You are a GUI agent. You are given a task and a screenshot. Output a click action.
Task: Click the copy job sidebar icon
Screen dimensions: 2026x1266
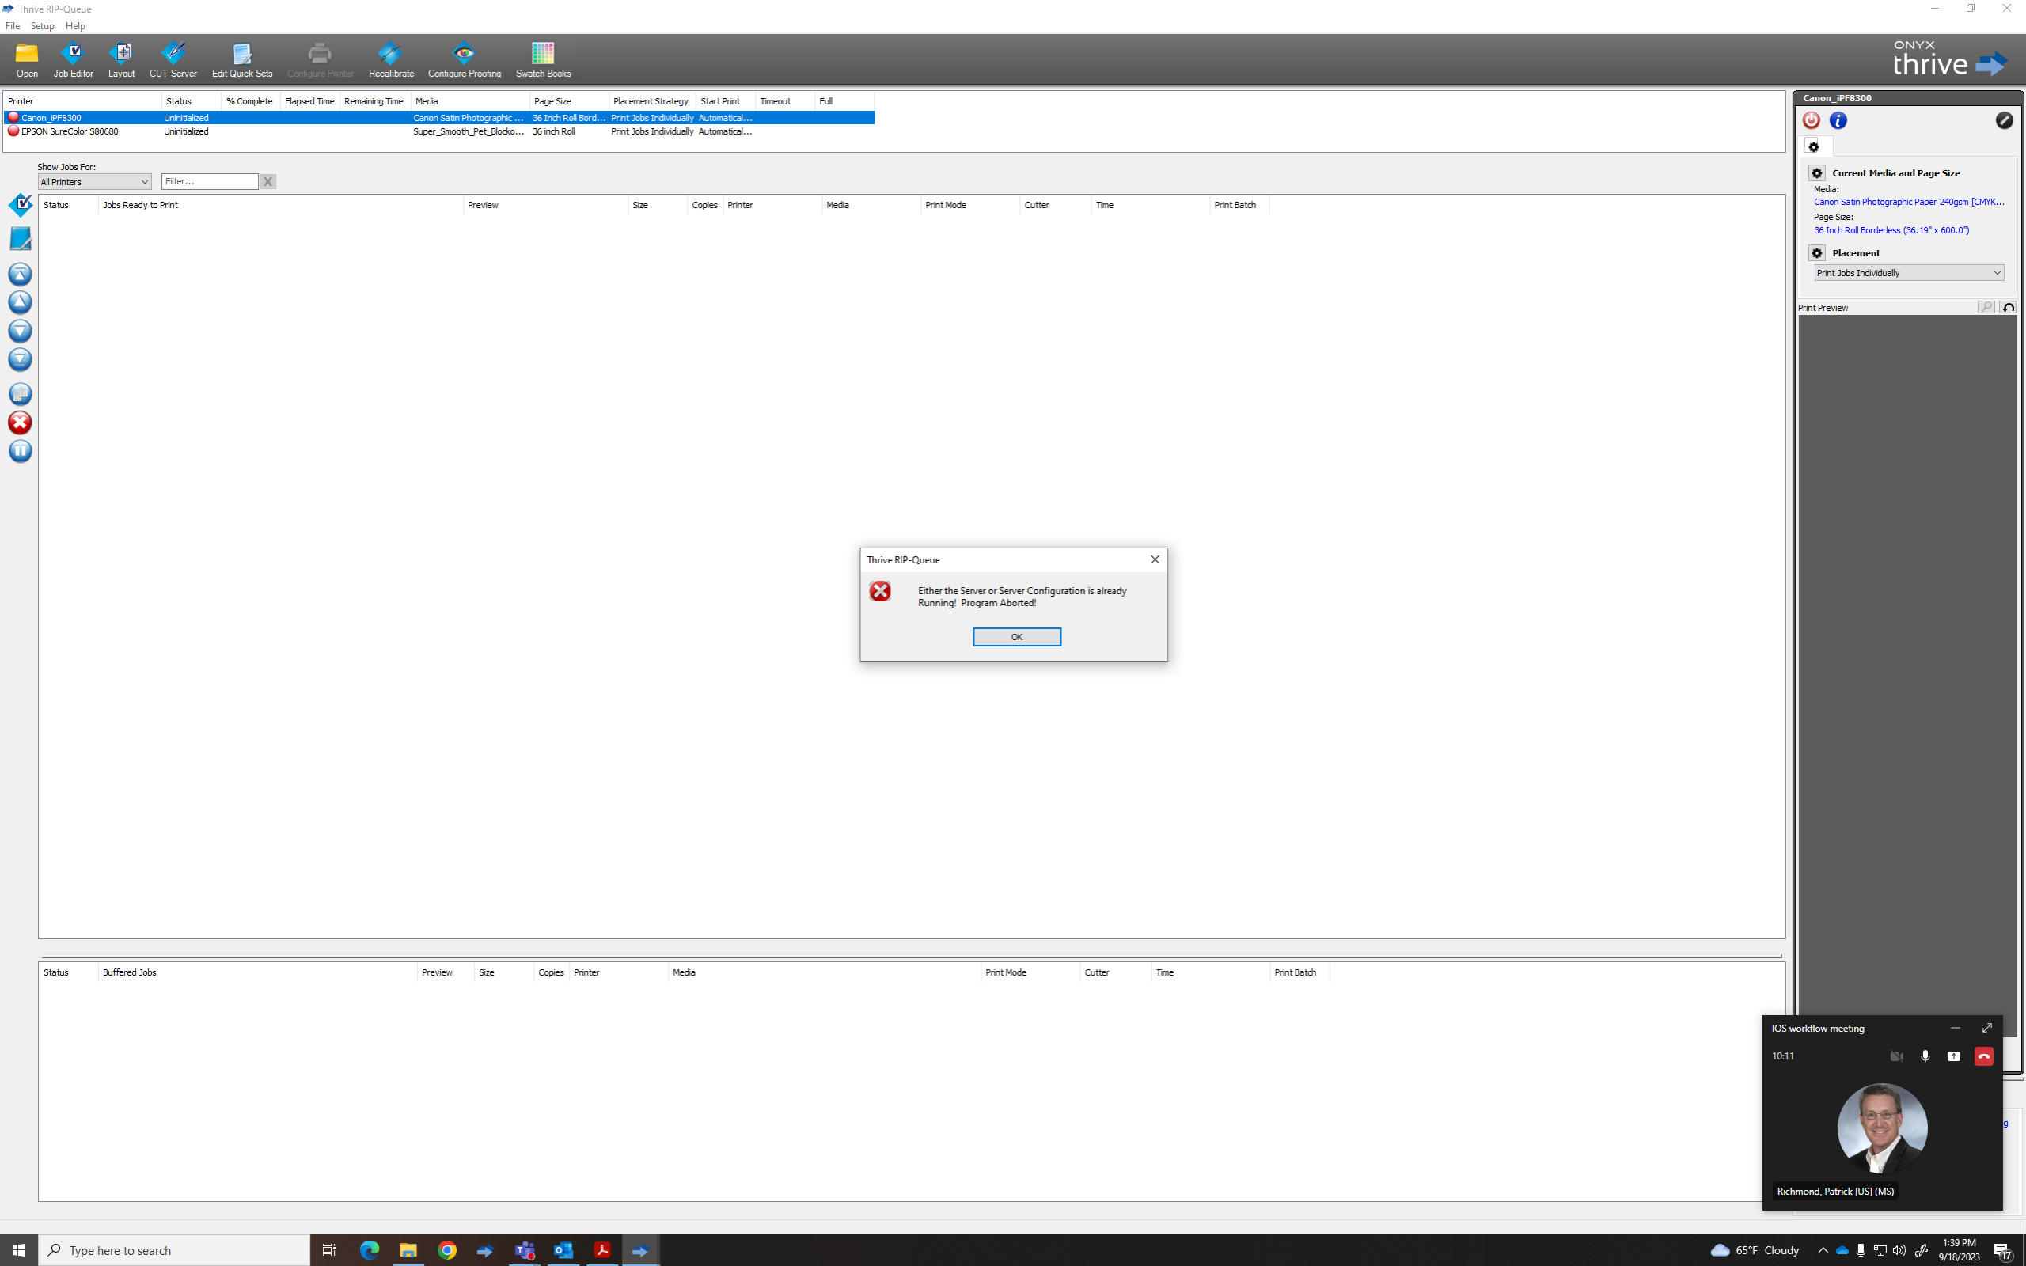point(20,393)
